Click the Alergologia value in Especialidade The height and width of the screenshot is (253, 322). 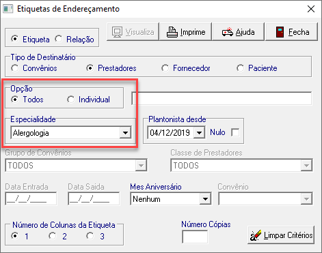(31, 133)
